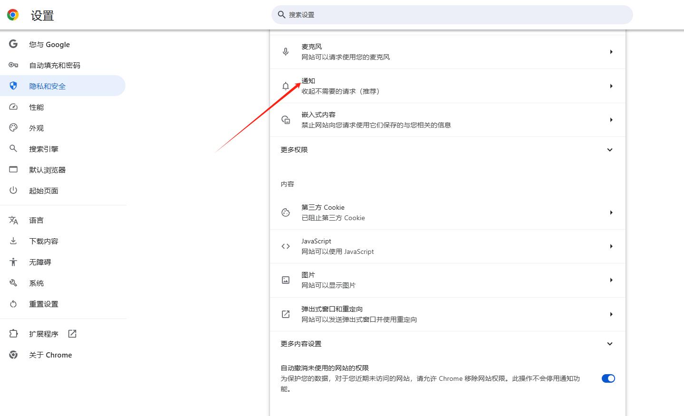Click the reset icon for 重置设置
The image size is (684, 416).
click(13, 304)
